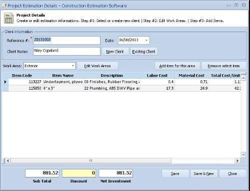The image size is (250, 191).
Task: Click the horizontal scrollbar right arrow
Action: [237, 160]
